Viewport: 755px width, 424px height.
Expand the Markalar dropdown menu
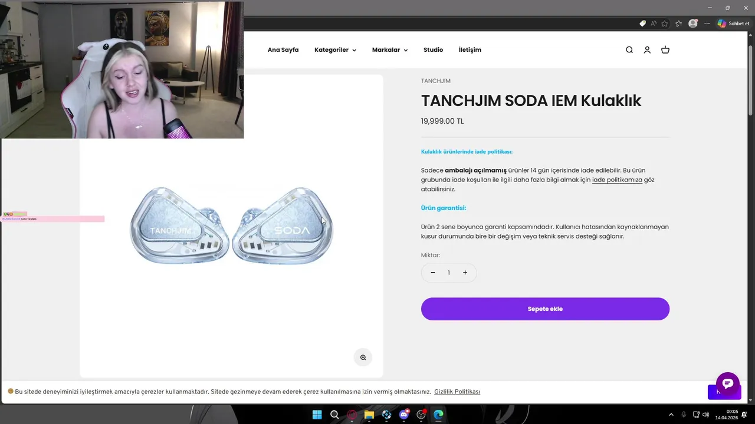point(390,50)
